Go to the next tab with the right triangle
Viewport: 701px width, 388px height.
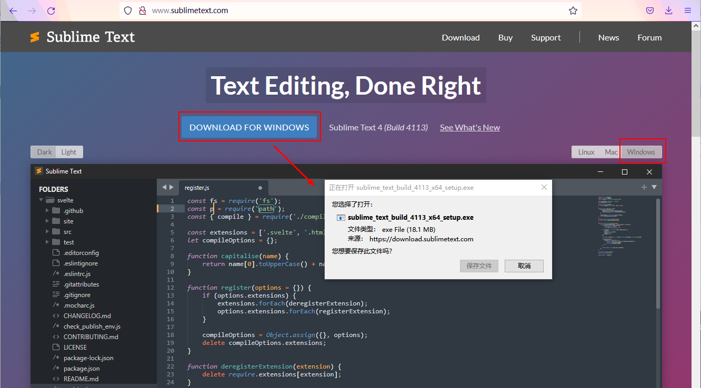pos(172,187)
